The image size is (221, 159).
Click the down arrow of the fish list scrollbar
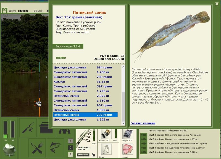coord(123,123)
